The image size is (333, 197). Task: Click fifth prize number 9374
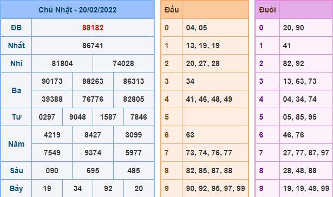tap(93, 153)
